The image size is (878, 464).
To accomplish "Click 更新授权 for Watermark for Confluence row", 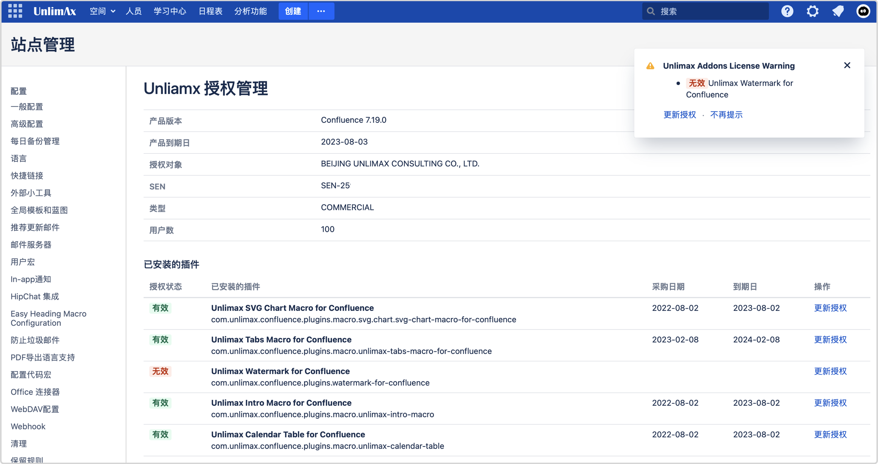I will pyautogui.click(x=830, y=371).
